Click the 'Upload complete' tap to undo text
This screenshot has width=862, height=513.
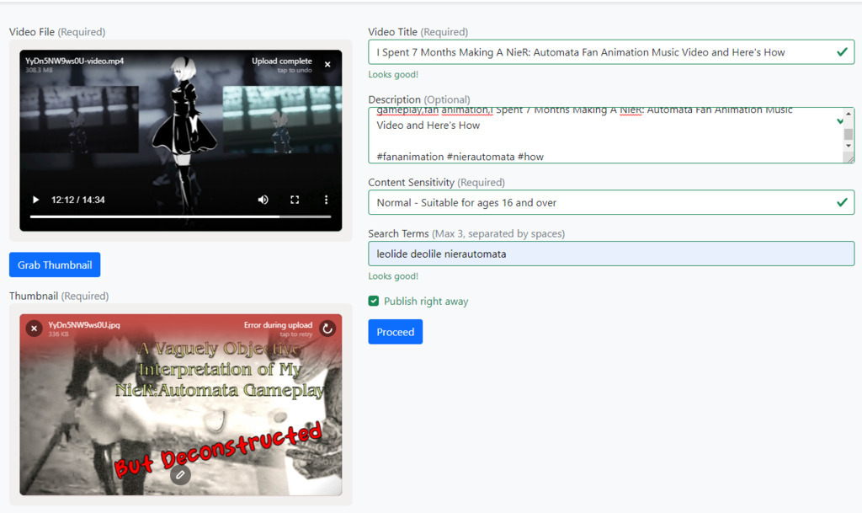pyautogui.click(x=282, y=65)
